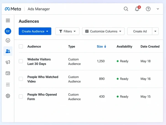The image size is (166, 125).
Task: Click the May 15 date cell
Action: tap(146, 97)
